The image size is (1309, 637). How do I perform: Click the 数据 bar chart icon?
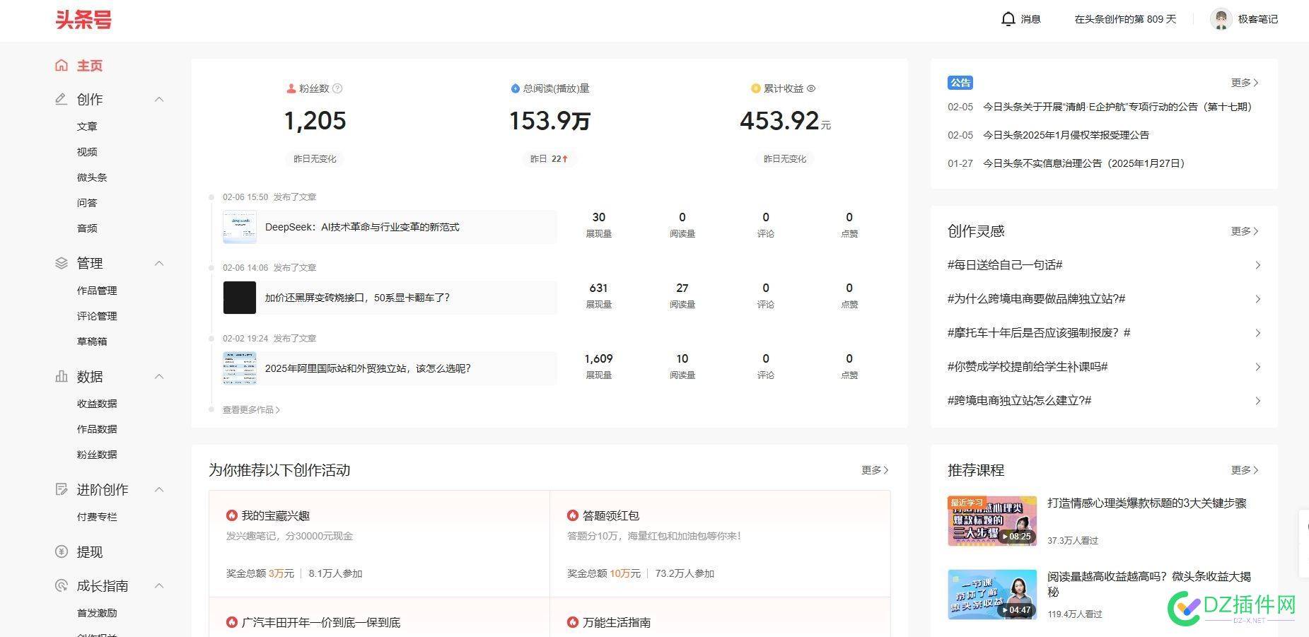tap(62, 376)
